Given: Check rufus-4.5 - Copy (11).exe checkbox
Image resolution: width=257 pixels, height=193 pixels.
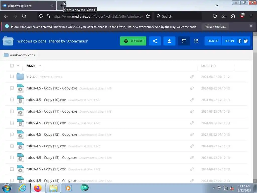Looking at the screenshot, I should coord(12,123).
